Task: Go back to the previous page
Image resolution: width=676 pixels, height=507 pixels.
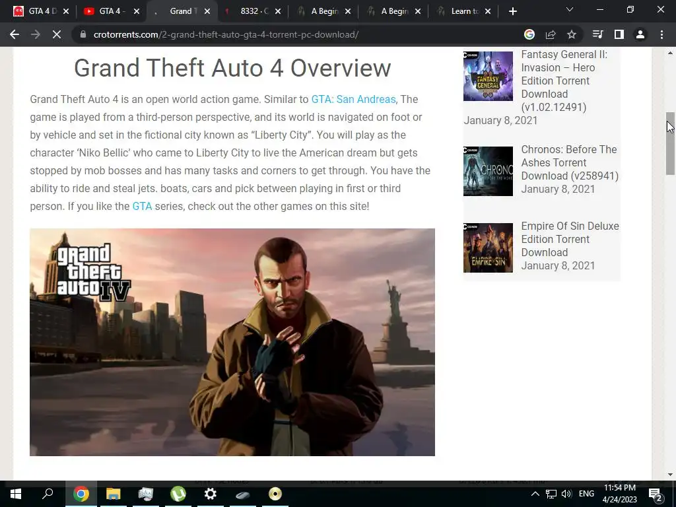Action: tap(15, 34)
